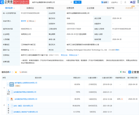
Task: Collapse shareholder row 2 minus toggle
Action: pos(8,99)
